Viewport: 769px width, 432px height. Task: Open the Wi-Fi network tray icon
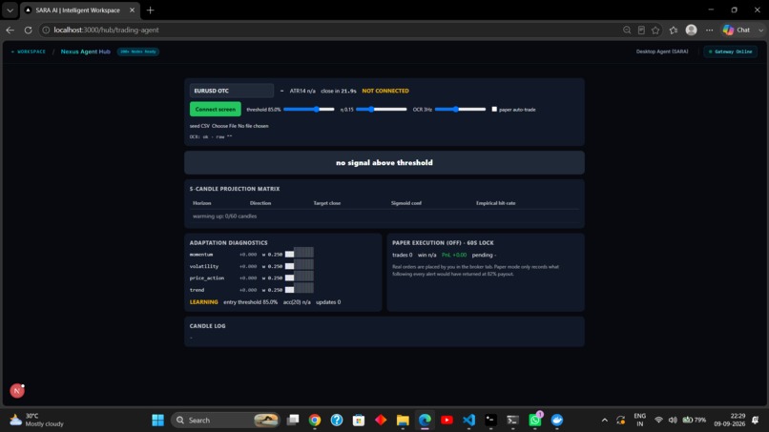[x=658, y=420]
